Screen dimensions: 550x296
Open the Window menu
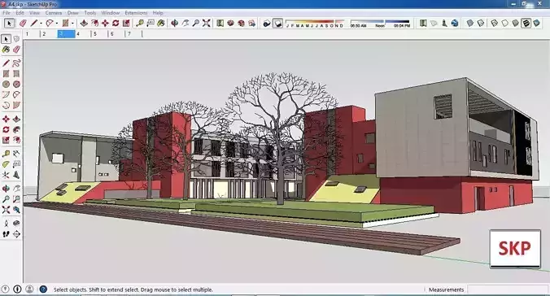pos(111,13)
